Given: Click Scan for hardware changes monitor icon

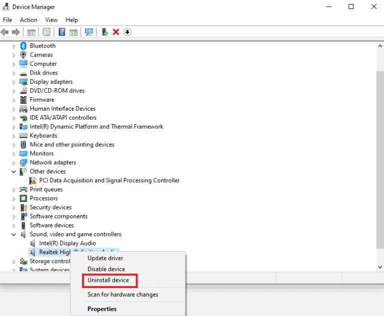Looking at the screenshot, I should click(89, 32).
